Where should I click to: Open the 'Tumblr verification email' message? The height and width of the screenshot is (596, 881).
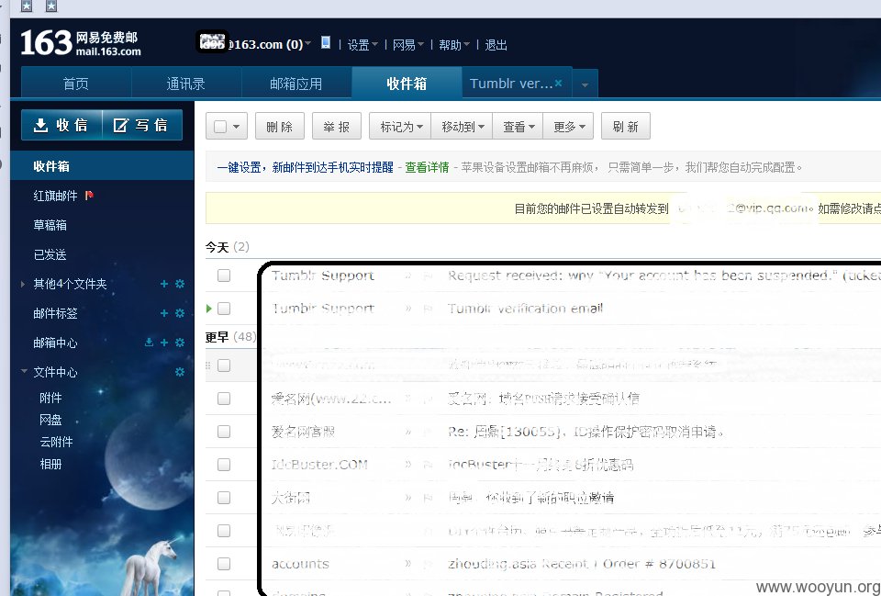click(525, 309)
